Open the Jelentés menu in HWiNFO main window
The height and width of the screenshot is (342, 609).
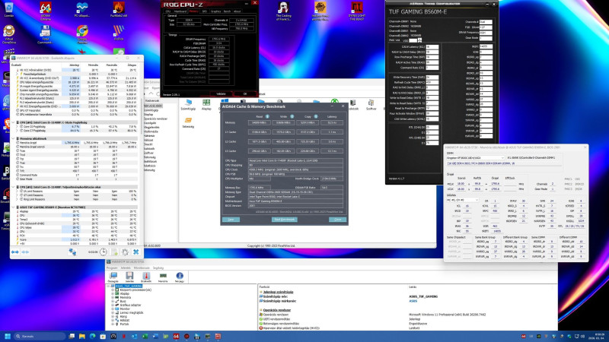pyautogui.click(x=126, y=268)
